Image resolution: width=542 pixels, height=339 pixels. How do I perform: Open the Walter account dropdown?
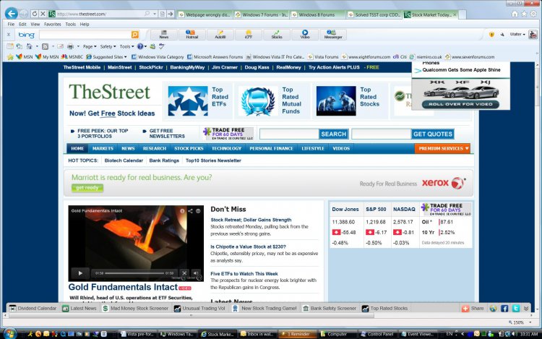click(x=517, y=34)
